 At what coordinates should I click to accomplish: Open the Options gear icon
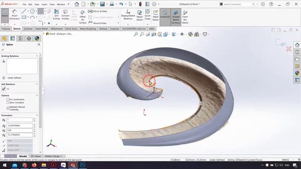154,4
